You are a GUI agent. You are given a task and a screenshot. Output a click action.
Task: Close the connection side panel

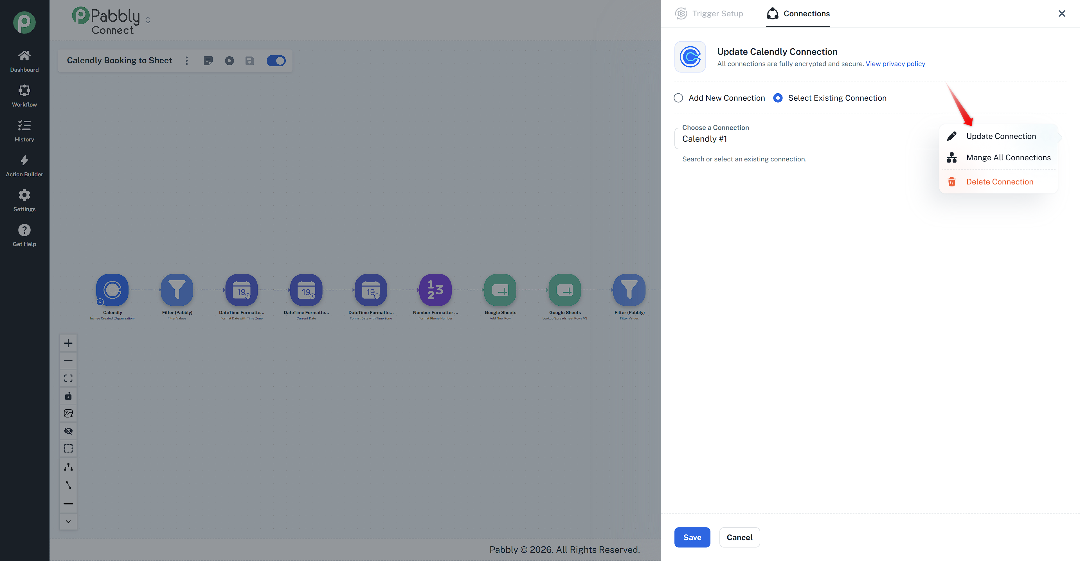pos(1061,13)
